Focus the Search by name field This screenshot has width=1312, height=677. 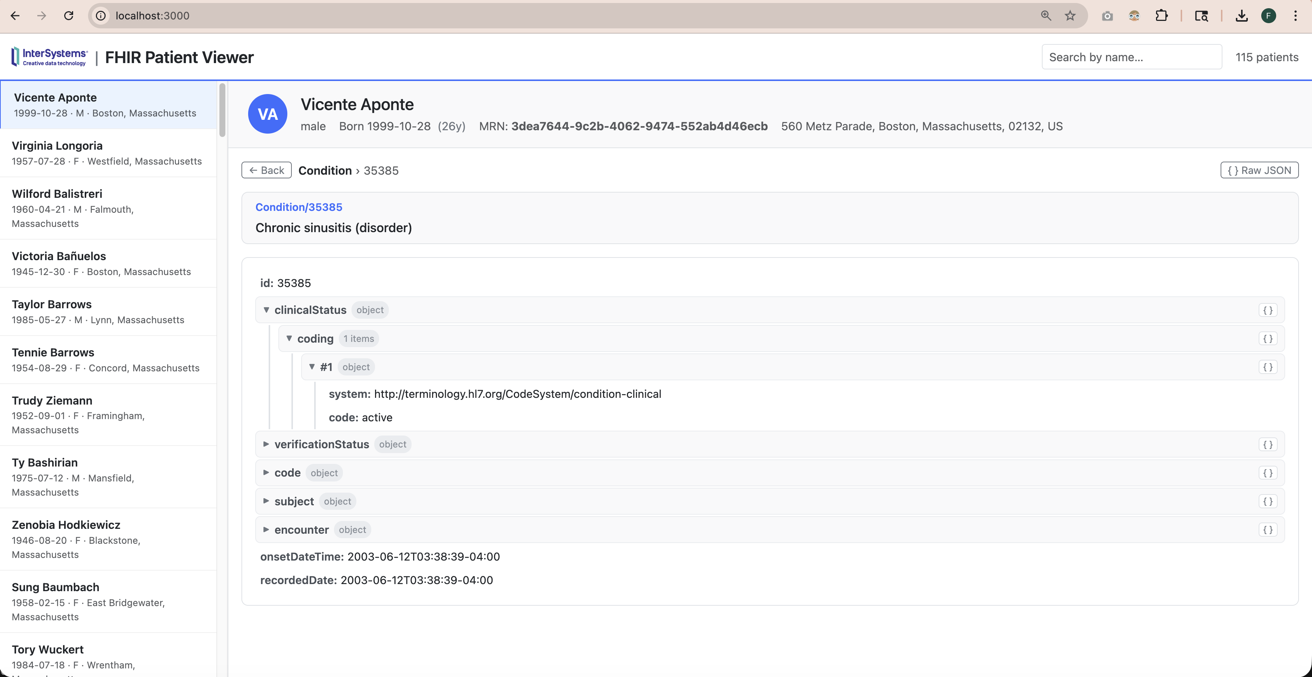pyautogui.click(x=1131, y=57)
